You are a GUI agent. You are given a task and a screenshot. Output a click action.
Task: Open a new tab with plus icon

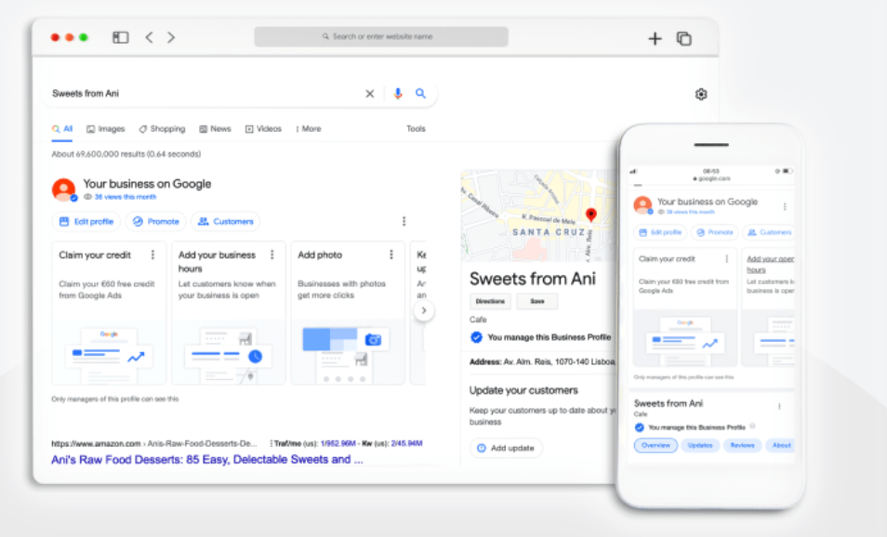pos(655,38)
